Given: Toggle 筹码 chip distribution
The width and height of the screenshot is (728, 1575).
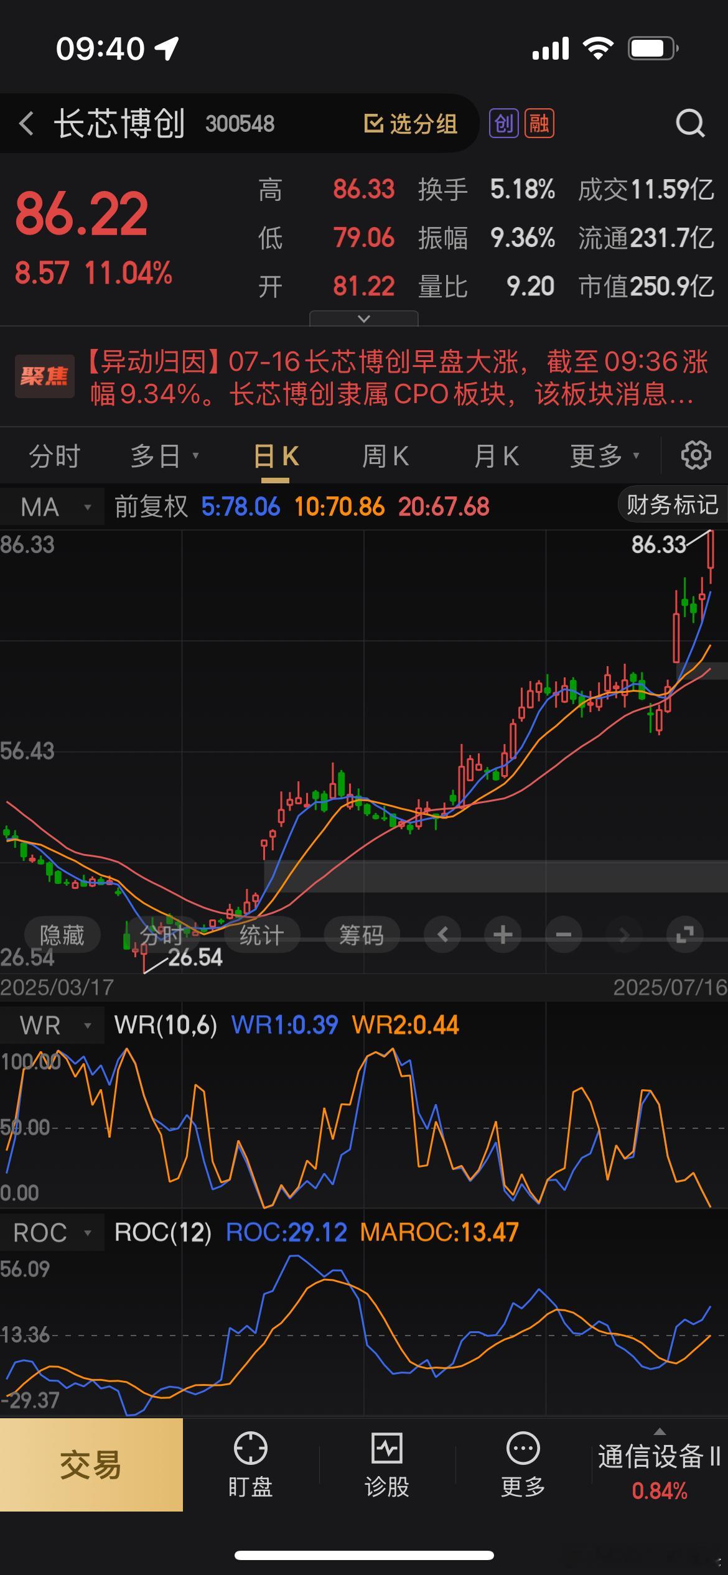Looking at the screenshot, I should (362, 934).
